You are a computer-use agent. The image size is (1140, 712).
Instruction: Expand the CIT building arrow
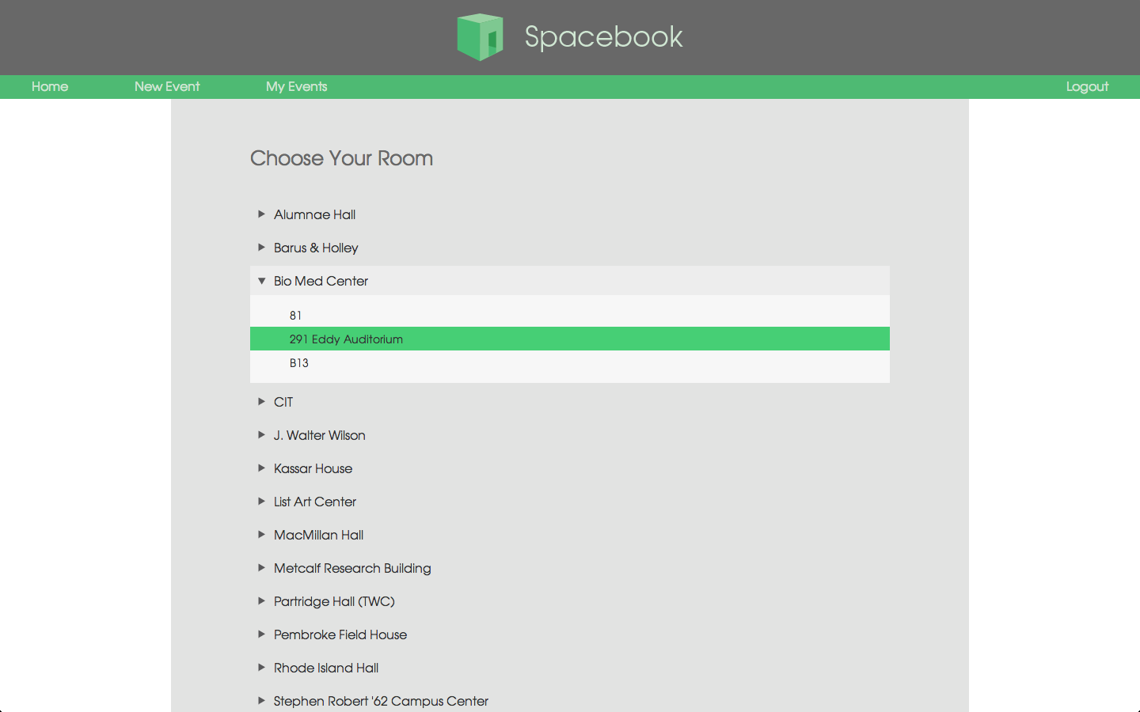click(x=261, y=402)
